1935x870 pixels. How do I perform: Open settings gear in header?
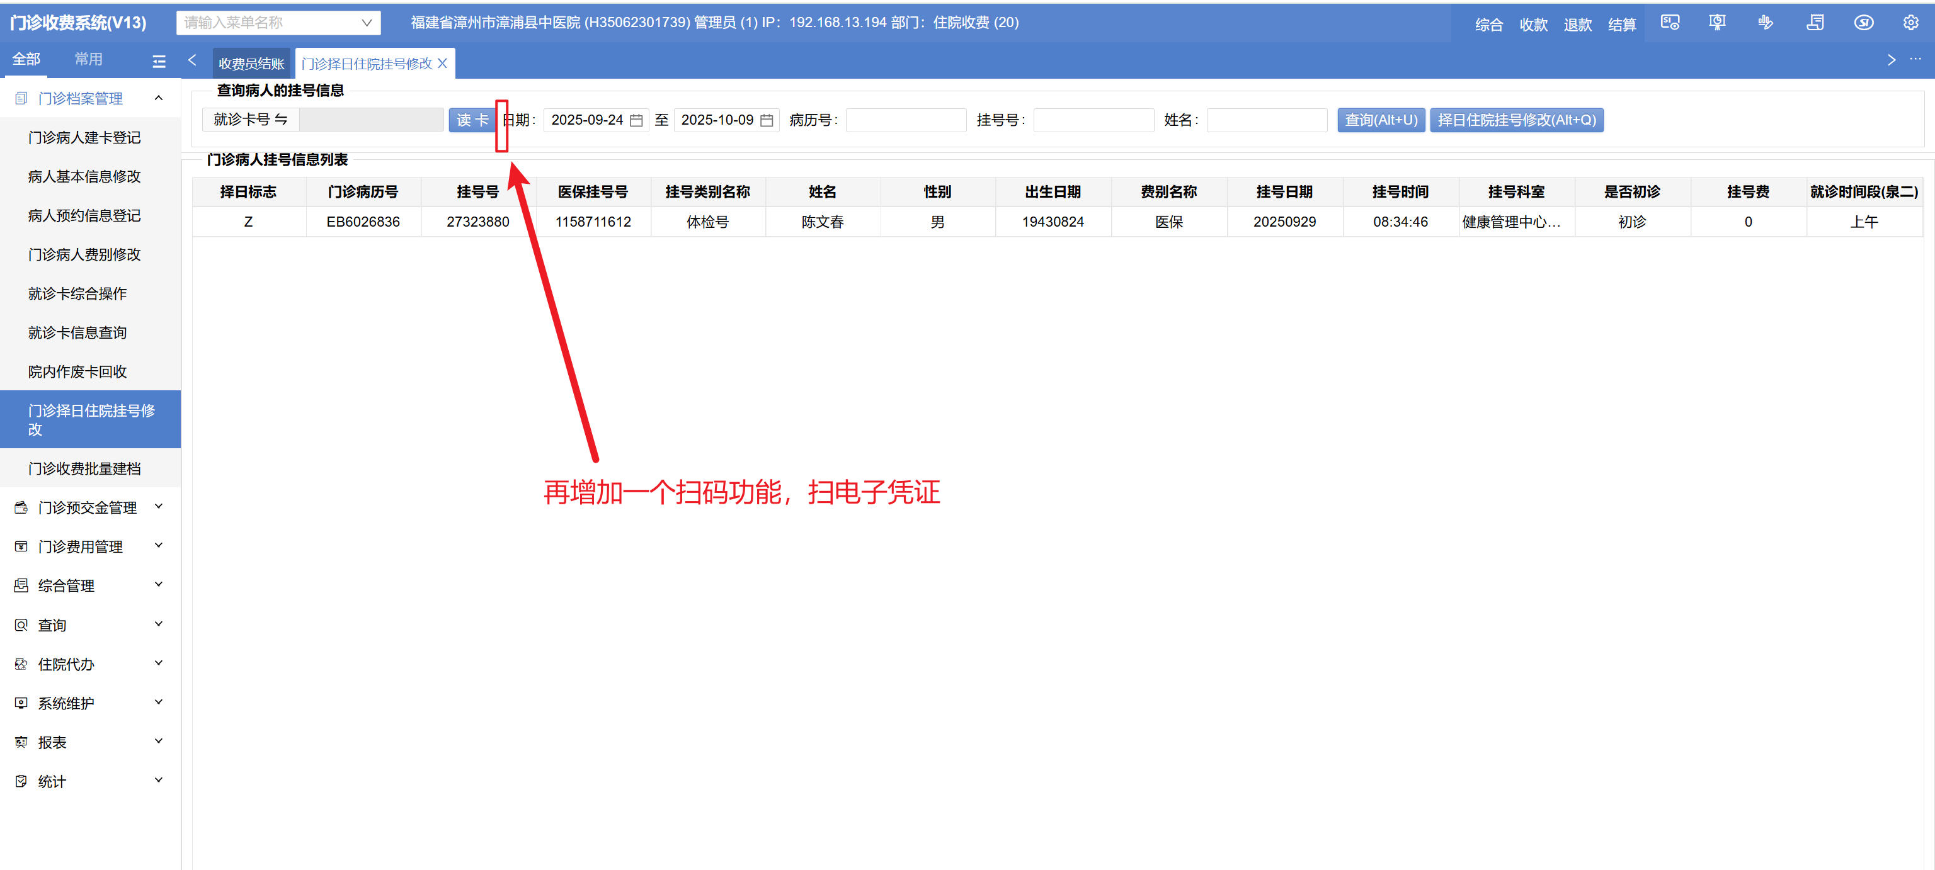[1910, 23]
